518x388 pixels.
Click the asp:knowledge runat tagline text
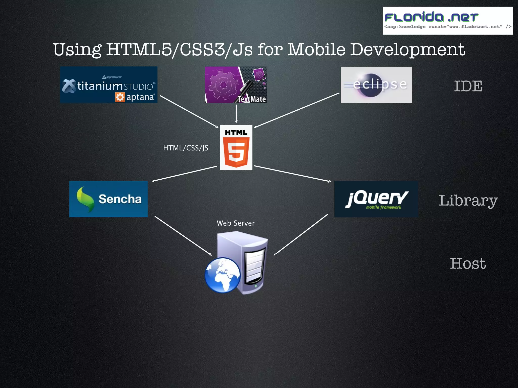point(448,27)
